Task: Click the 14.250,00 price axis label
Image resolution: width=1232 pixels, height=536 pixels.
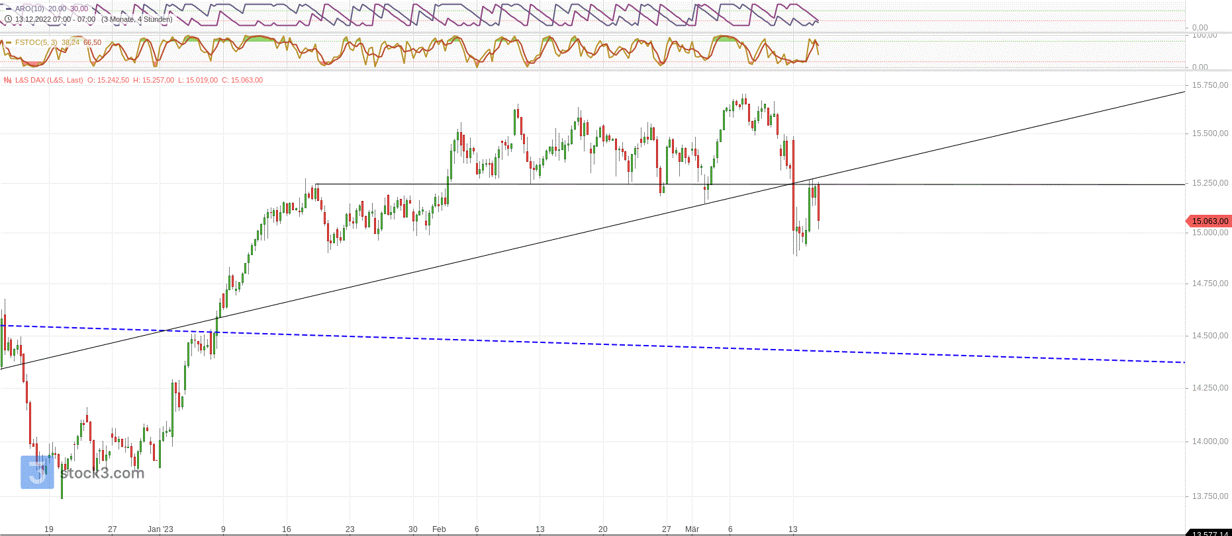Action: pos(1210,388)
